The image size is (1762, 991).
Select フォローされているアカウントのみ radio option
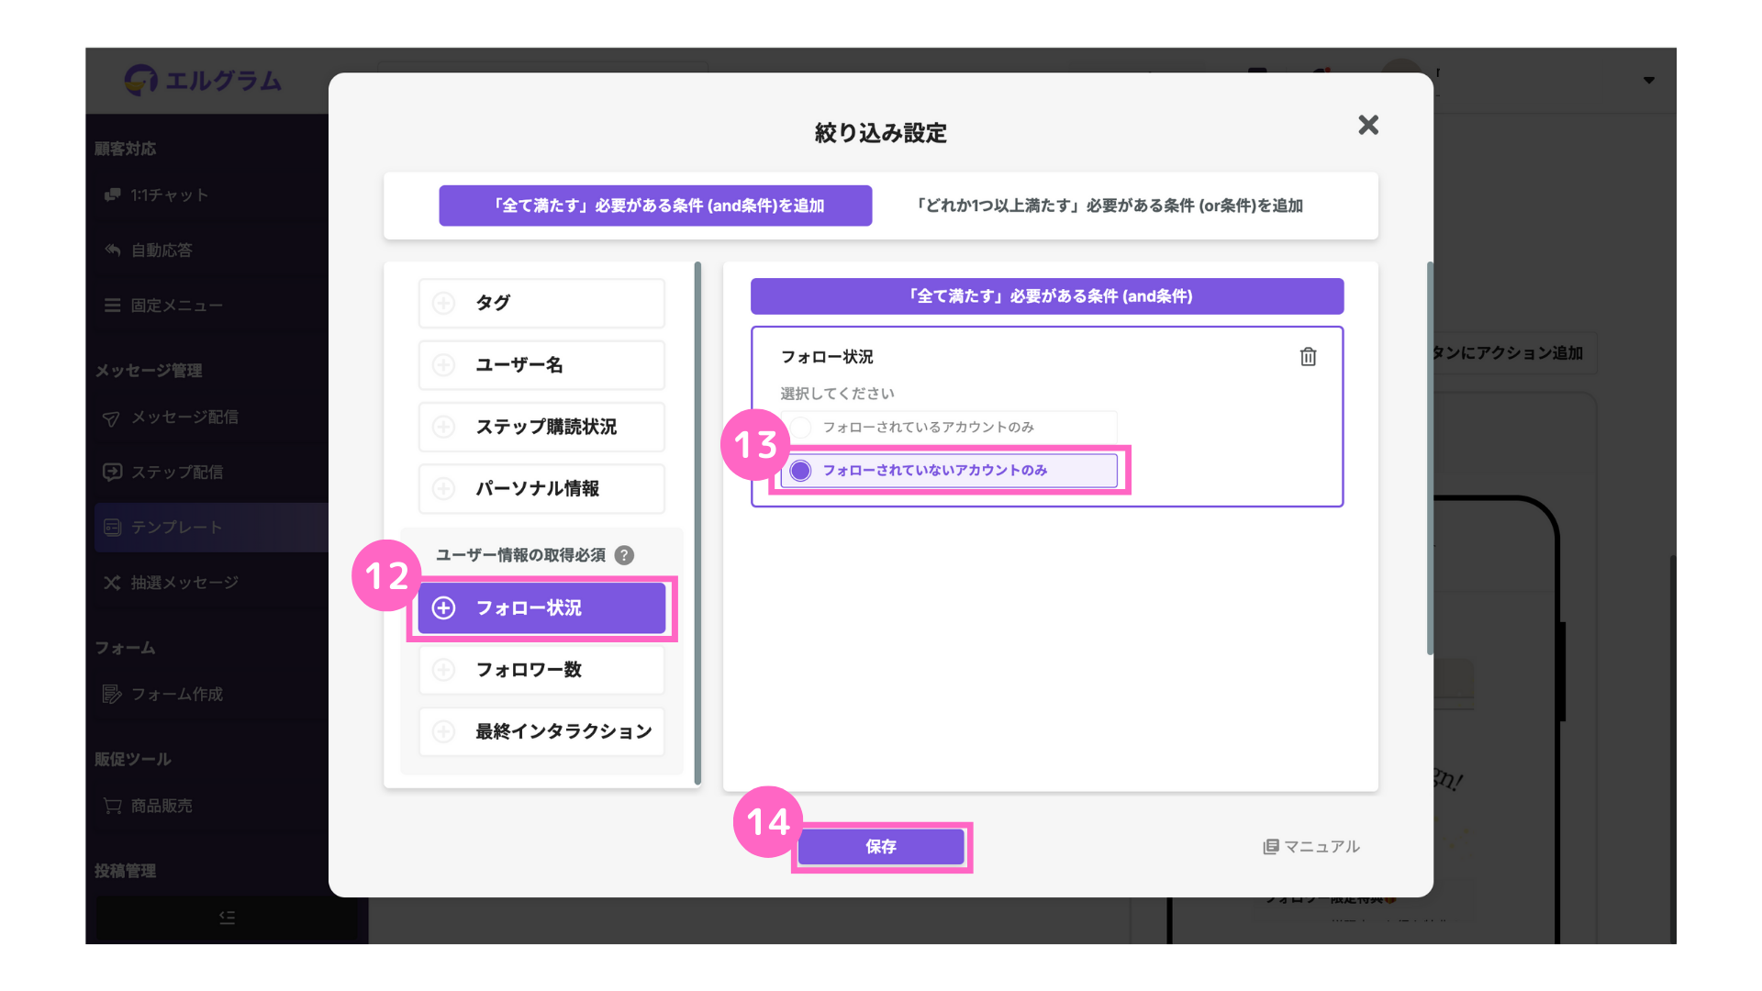pos(950,428)
